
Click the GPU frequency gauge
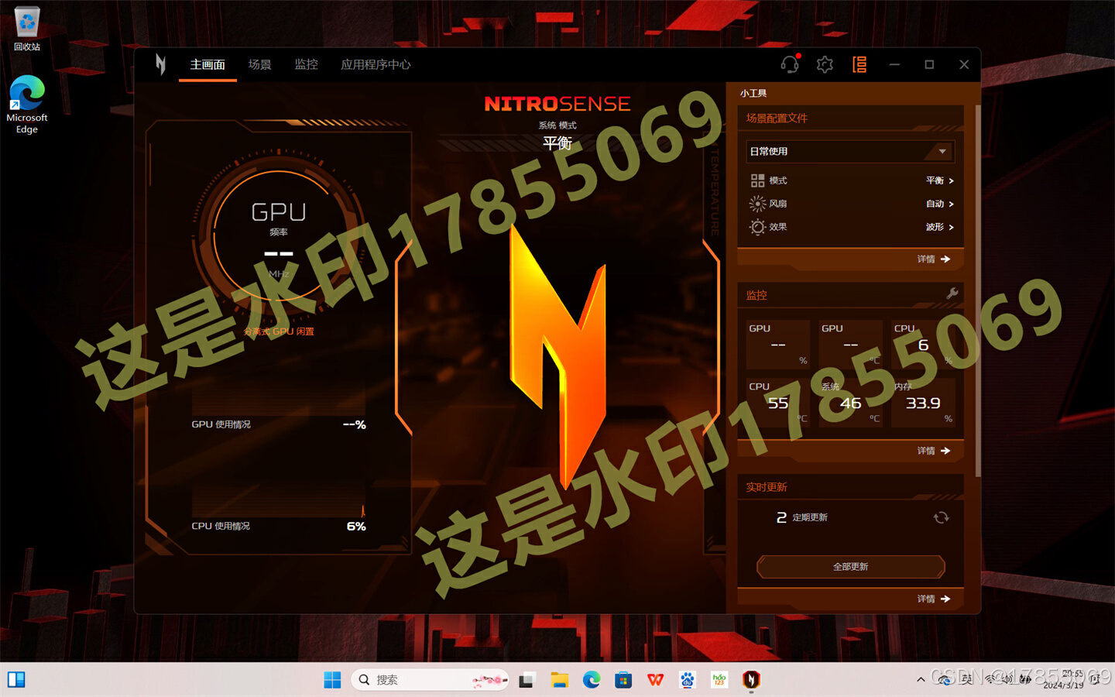click(279, 237)
